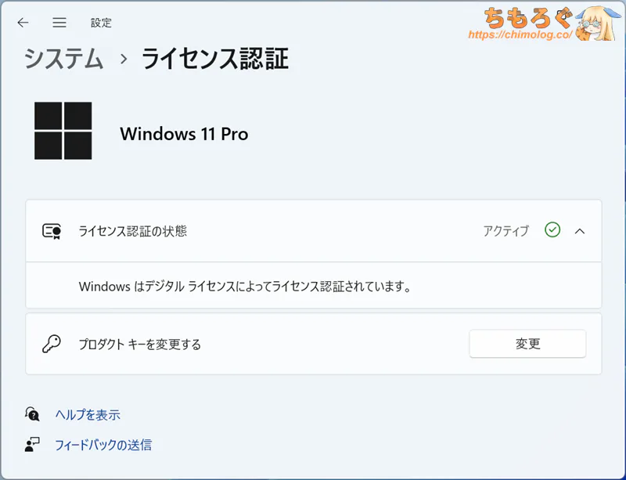Screen dimensions: 626x480
Task: Click the ライセンス認証の状態 row header
Action: [314, 231]
